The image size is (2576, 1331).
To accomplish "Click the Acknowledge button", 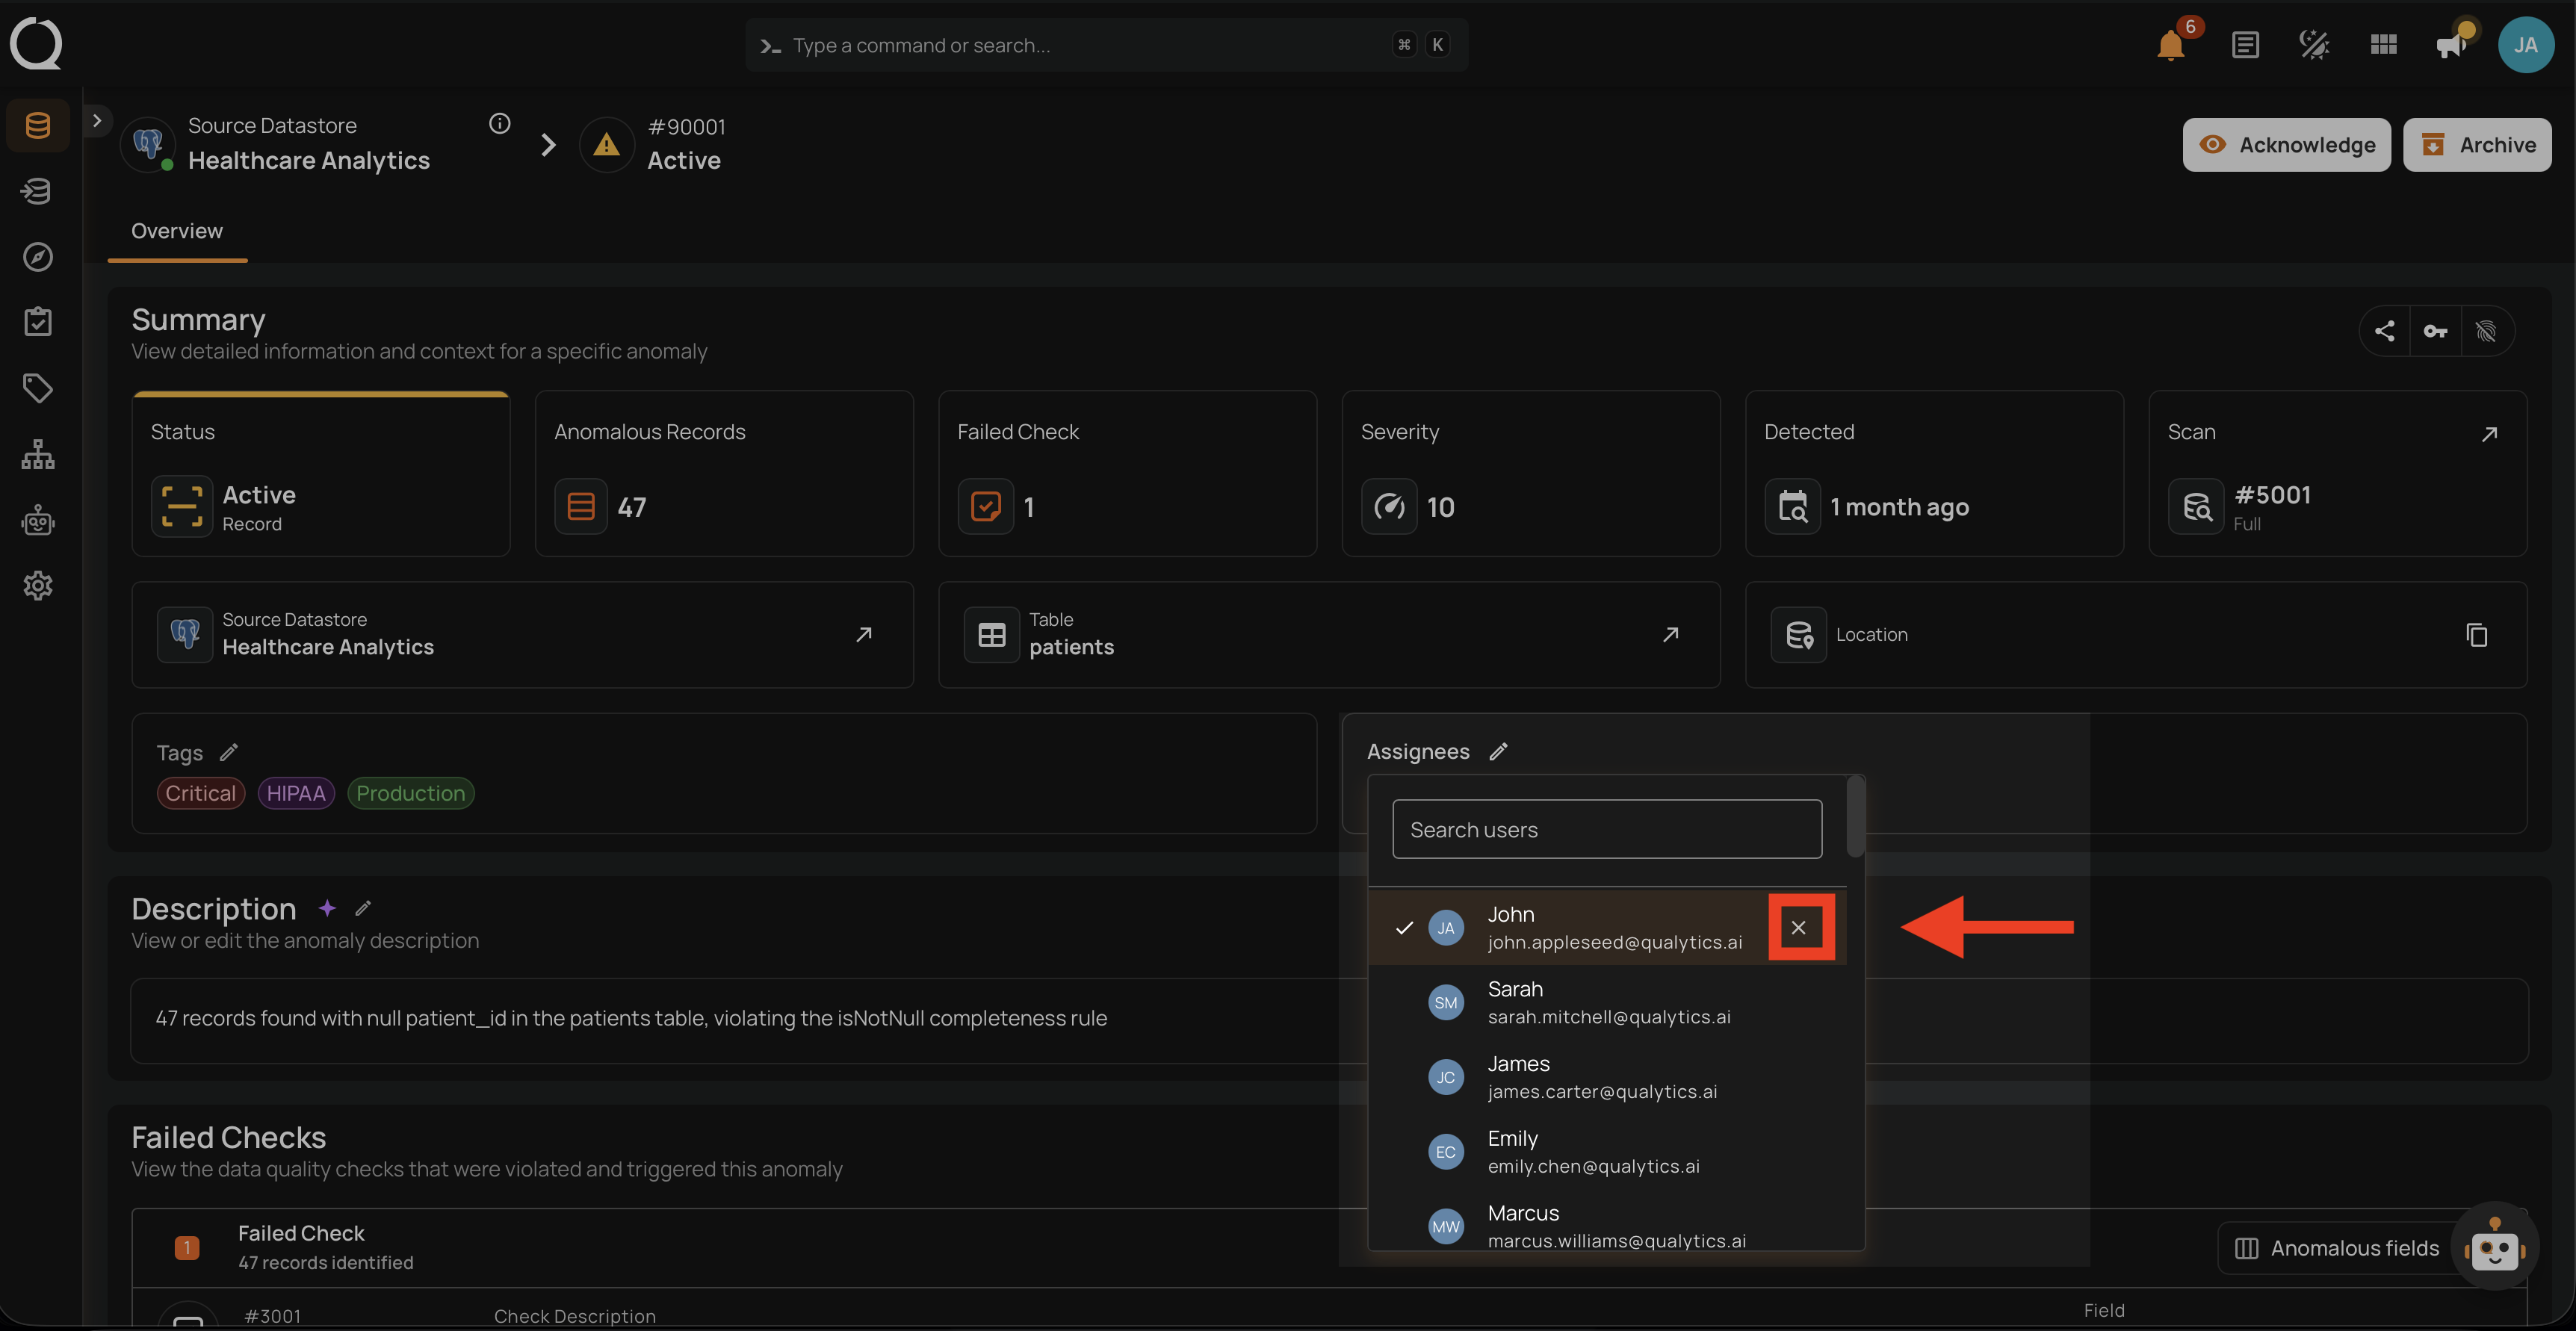I will point(2286,145).
